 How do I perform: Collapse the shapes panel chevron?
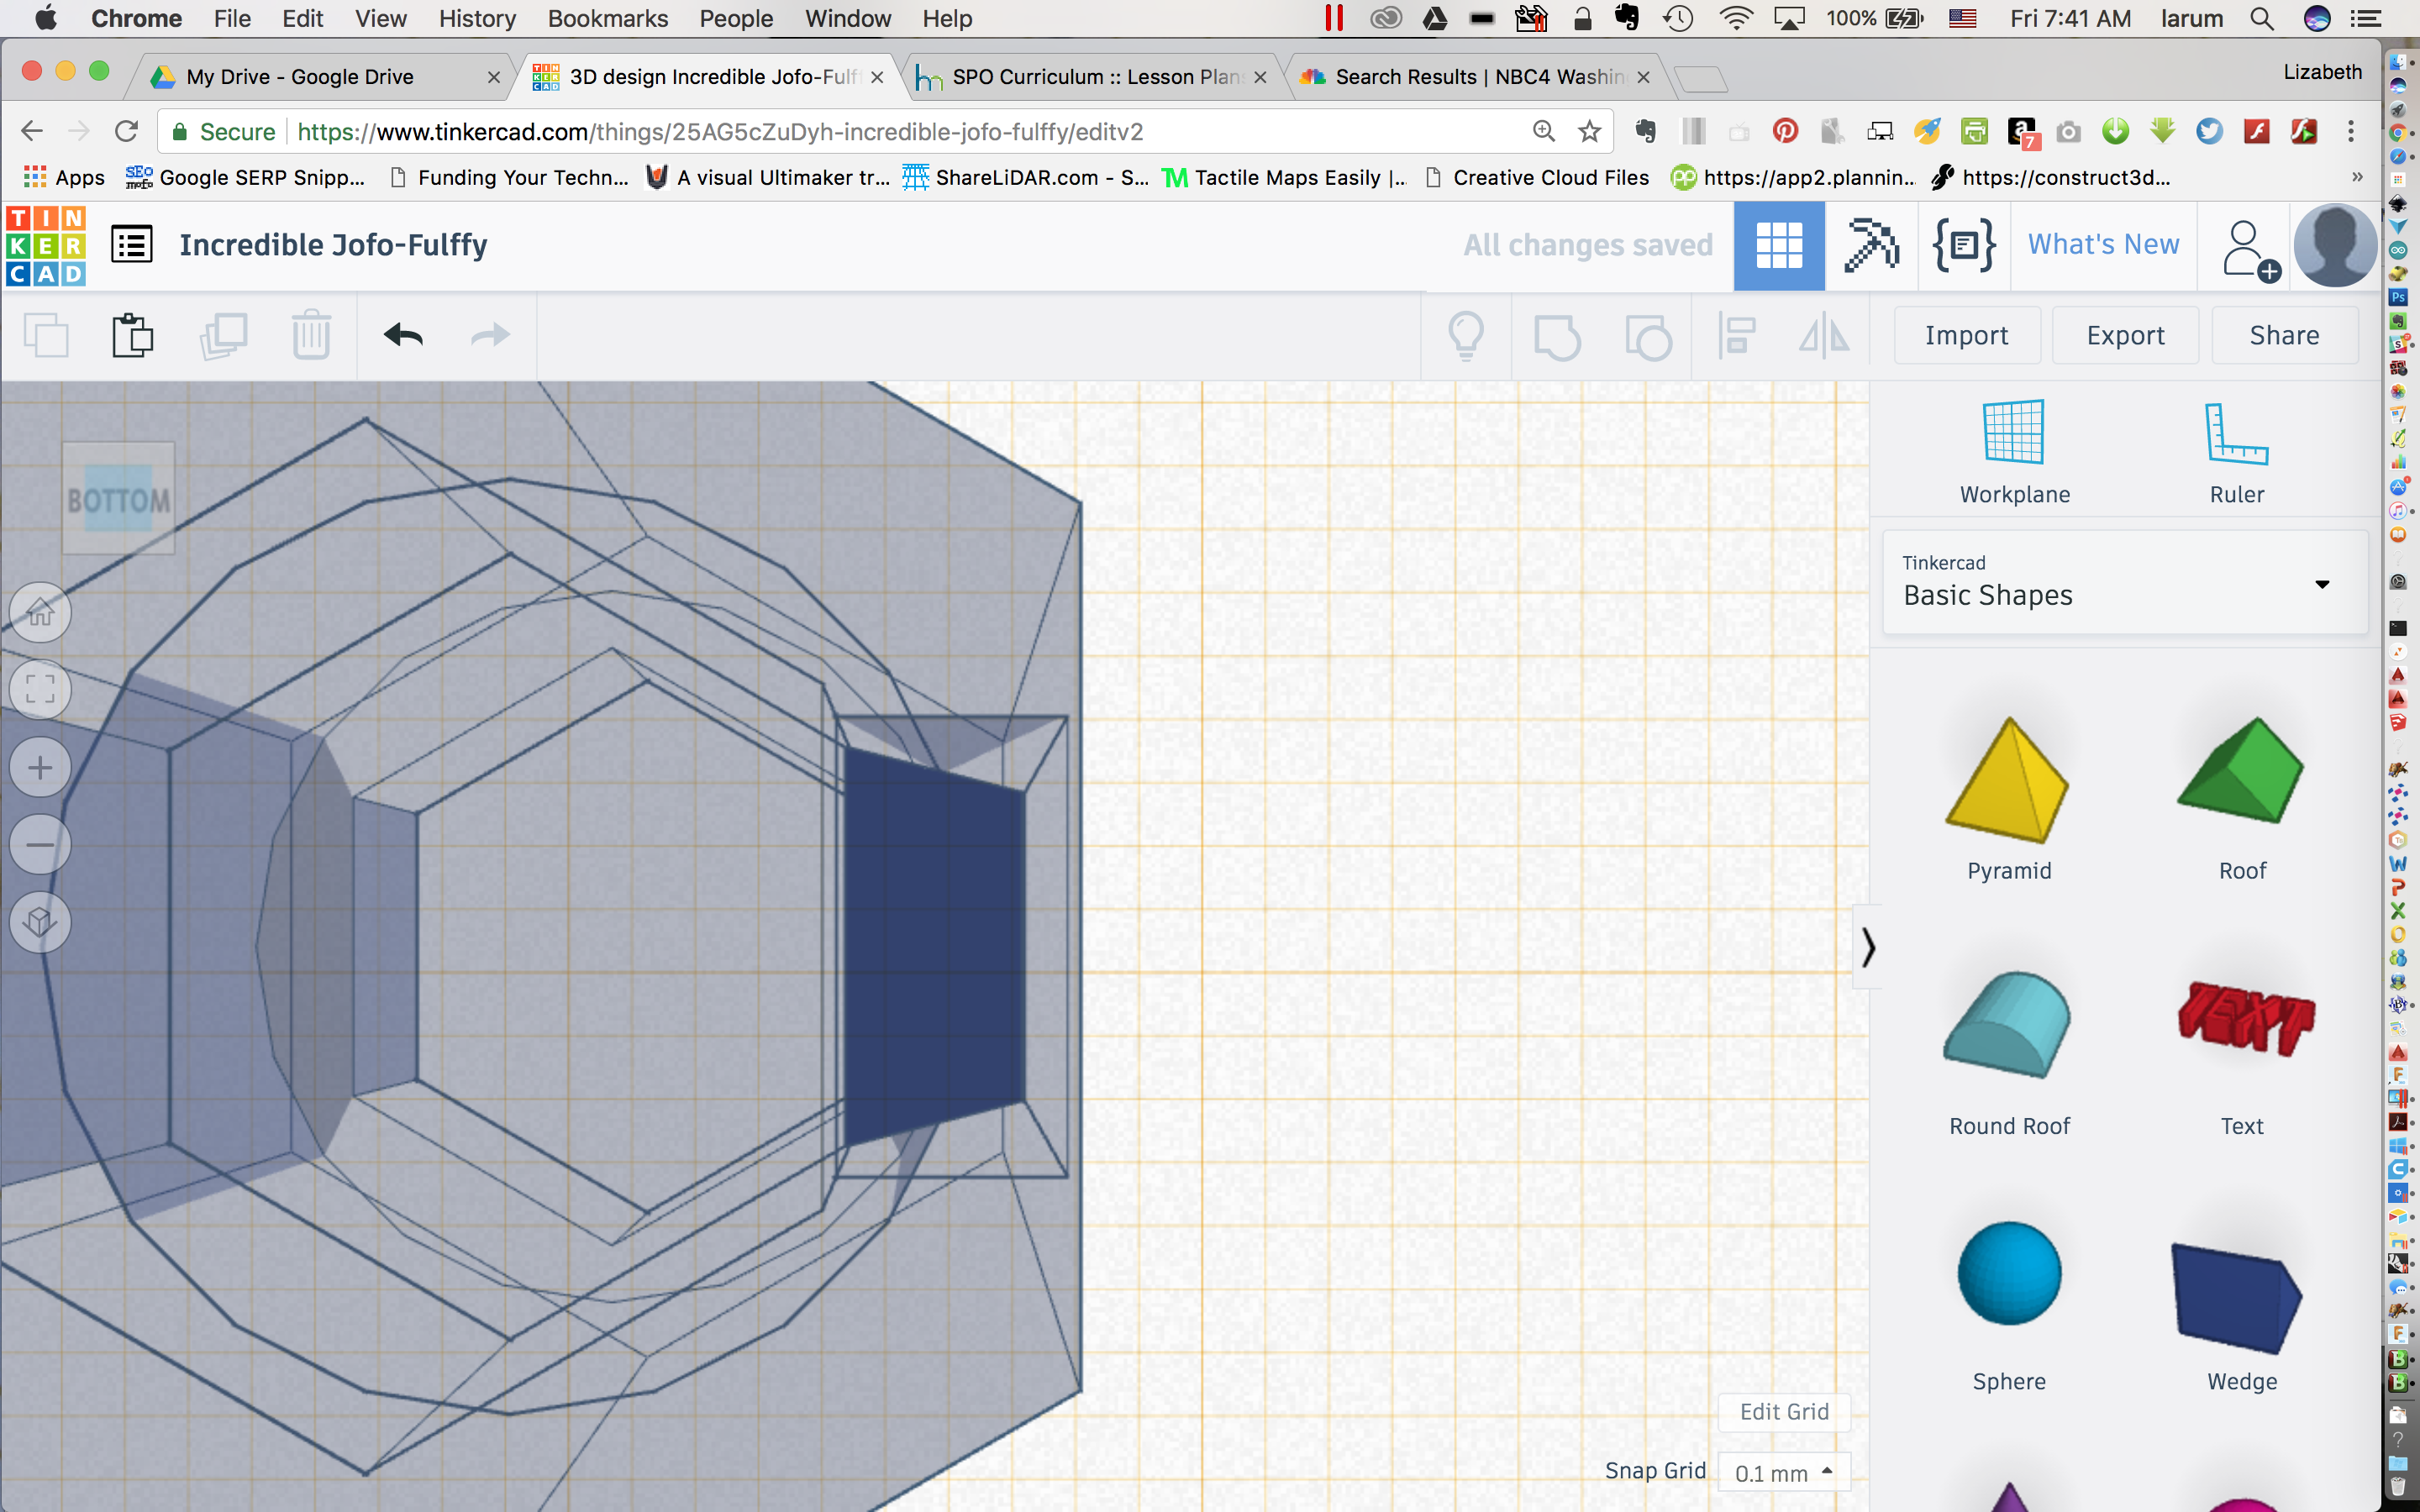coord(1867,947)
